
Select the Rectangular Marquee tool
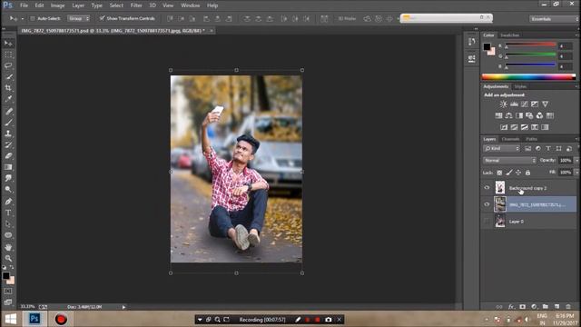pos(8,54)
